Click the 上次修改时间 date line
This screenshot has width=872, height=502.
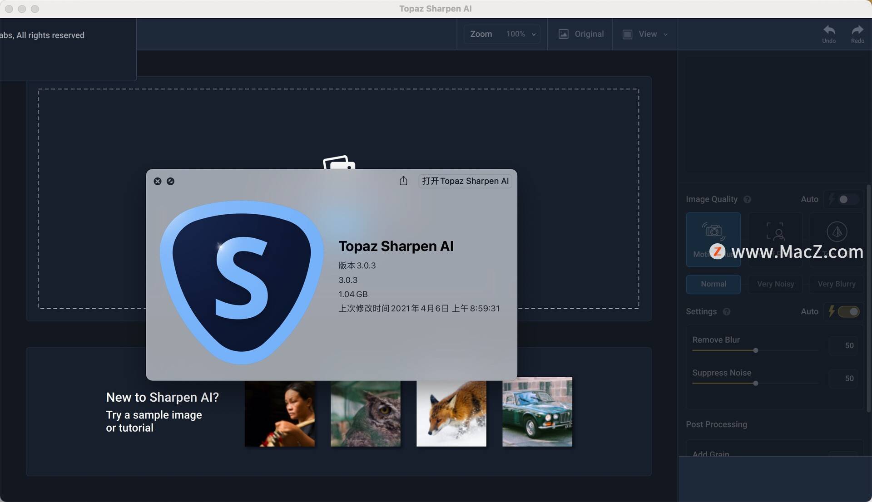(x=419, y=309)
